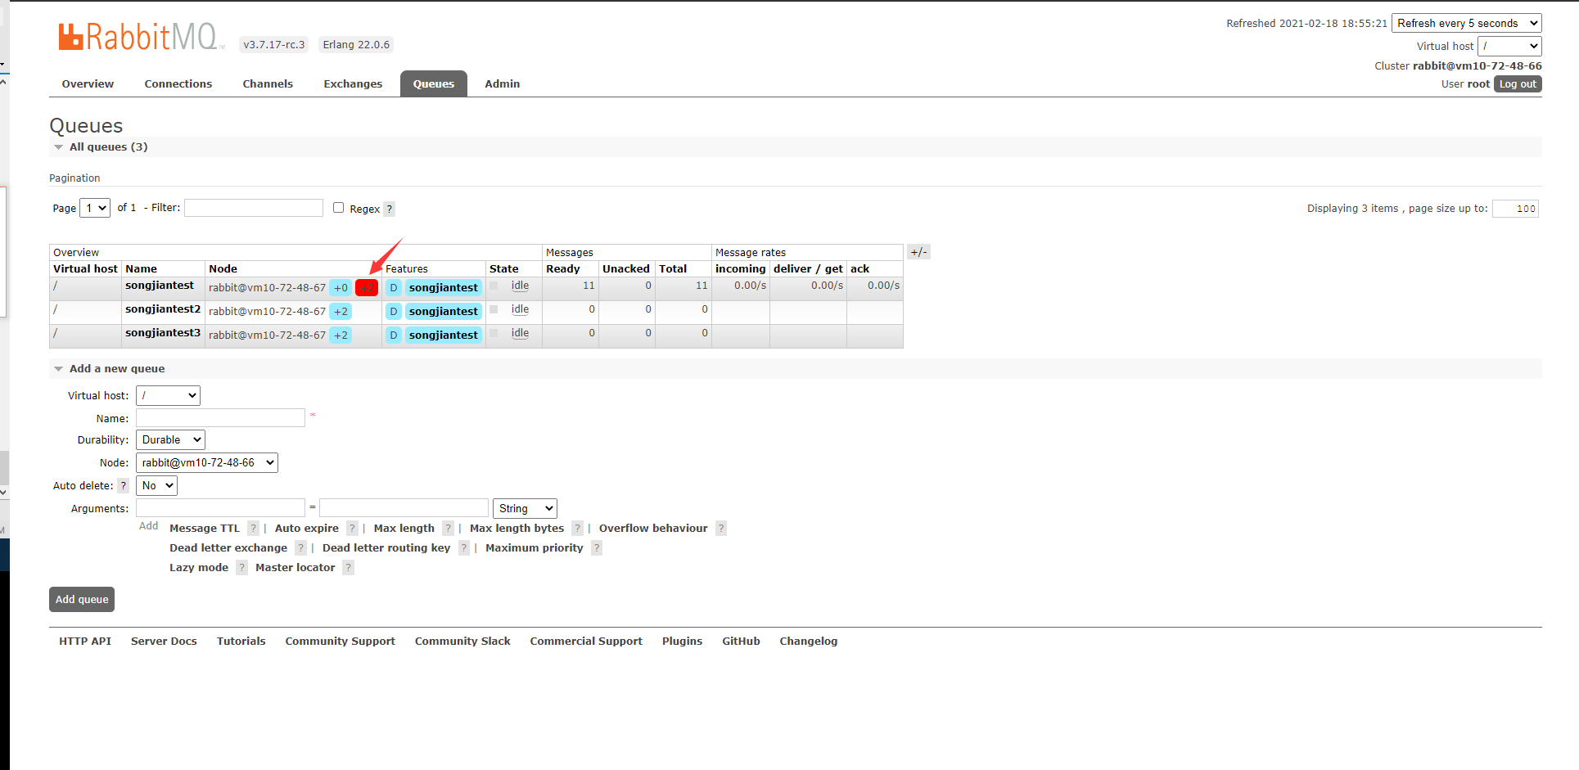Screen dimensions: 1579x770
Task: Click the Auto delete help icon
Action: click(x=123, y=486)
